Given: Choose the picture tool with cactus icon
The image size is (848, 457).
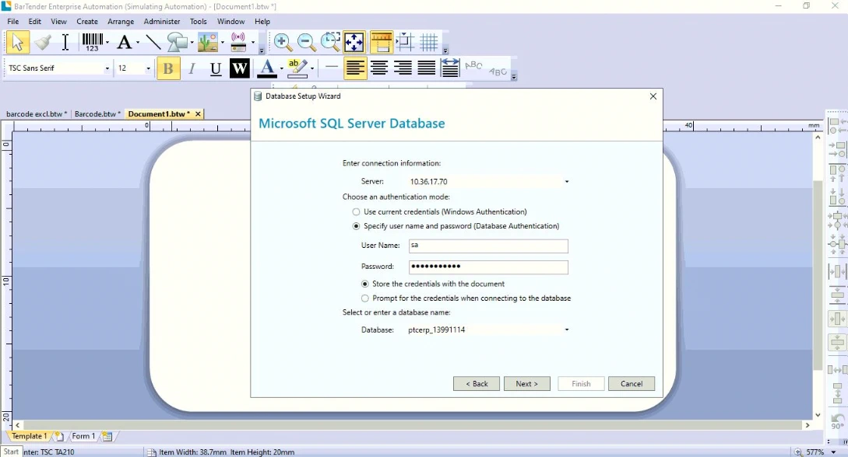Looking at the screenshot, I should coord(208,42).
